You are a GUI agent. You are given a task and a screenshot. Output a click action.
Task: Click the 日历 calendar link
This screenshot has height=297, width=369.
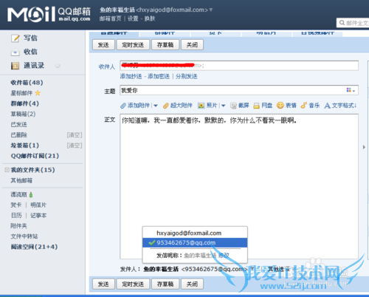point(16,216)
